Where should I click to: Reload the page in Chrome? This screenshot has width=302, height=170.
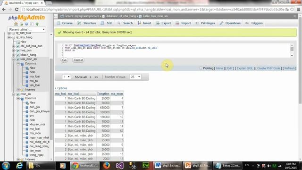(17, 9)
